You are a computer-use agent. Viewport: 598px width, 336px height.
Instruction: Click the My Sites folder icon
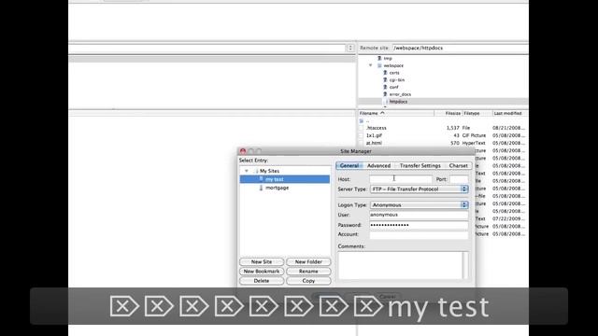point(256,171)
